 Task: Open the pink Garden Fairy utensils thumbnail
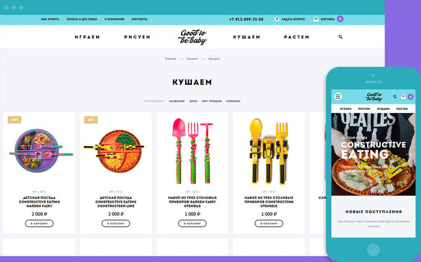coord(193,151)
